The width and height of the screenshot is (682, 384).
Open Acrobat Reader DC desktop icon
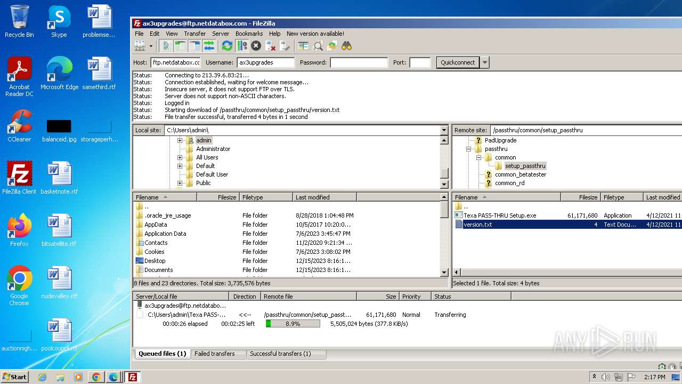pyautogui.click(x=19, y=76)
